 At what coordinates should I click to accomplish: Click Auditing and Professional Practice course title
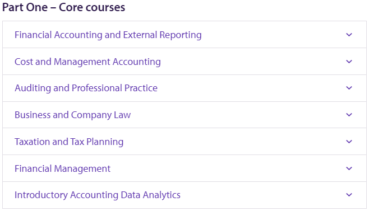tap(86, 88)
